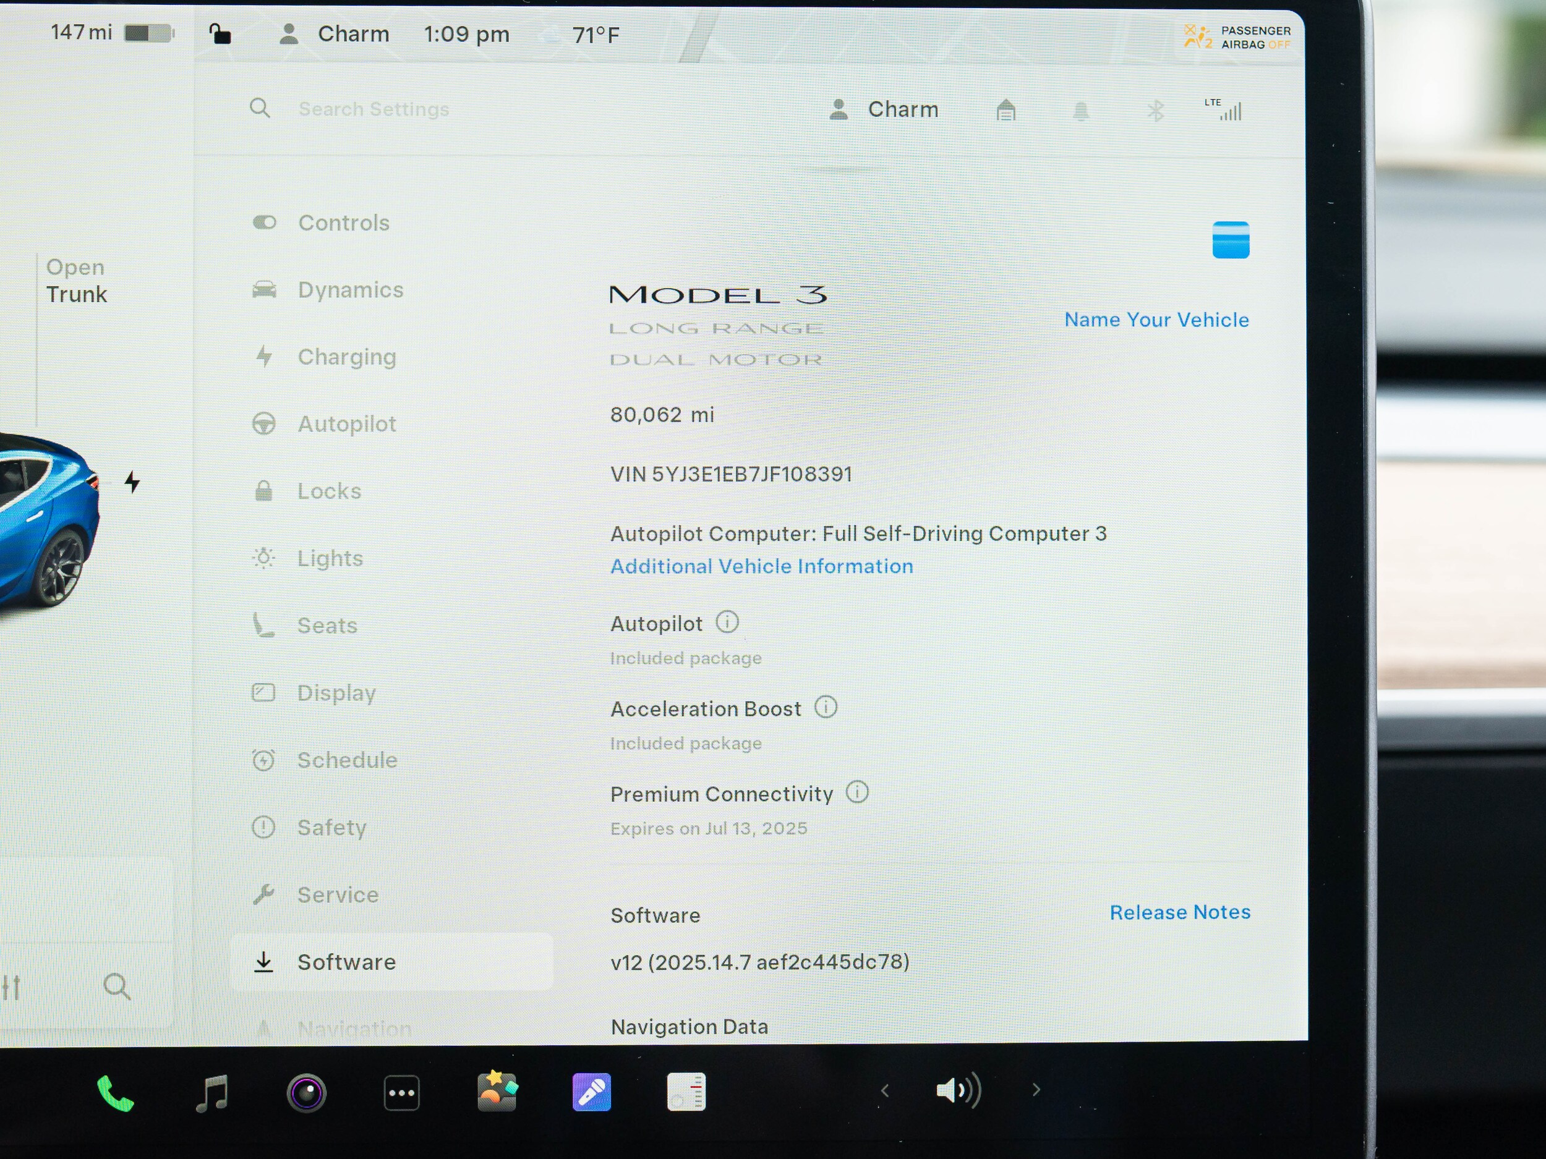This screenshot has height=1159, width=1546.
Task: Tap the 1:09 pm clock
Action: (x=467, y=34)
